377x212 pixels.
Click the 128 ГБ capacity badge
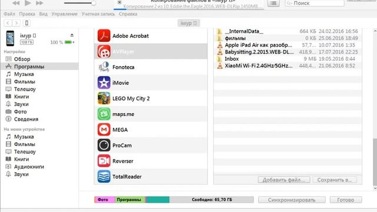point(27,42)
